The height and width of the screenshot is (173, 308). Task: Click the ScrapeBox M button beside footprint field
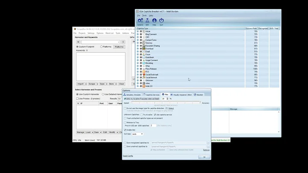pos(78,42)
